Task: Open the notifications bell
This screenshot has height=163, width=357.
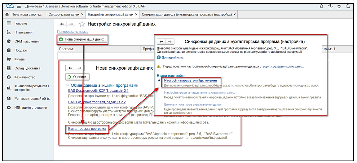Action: (321, 7)
